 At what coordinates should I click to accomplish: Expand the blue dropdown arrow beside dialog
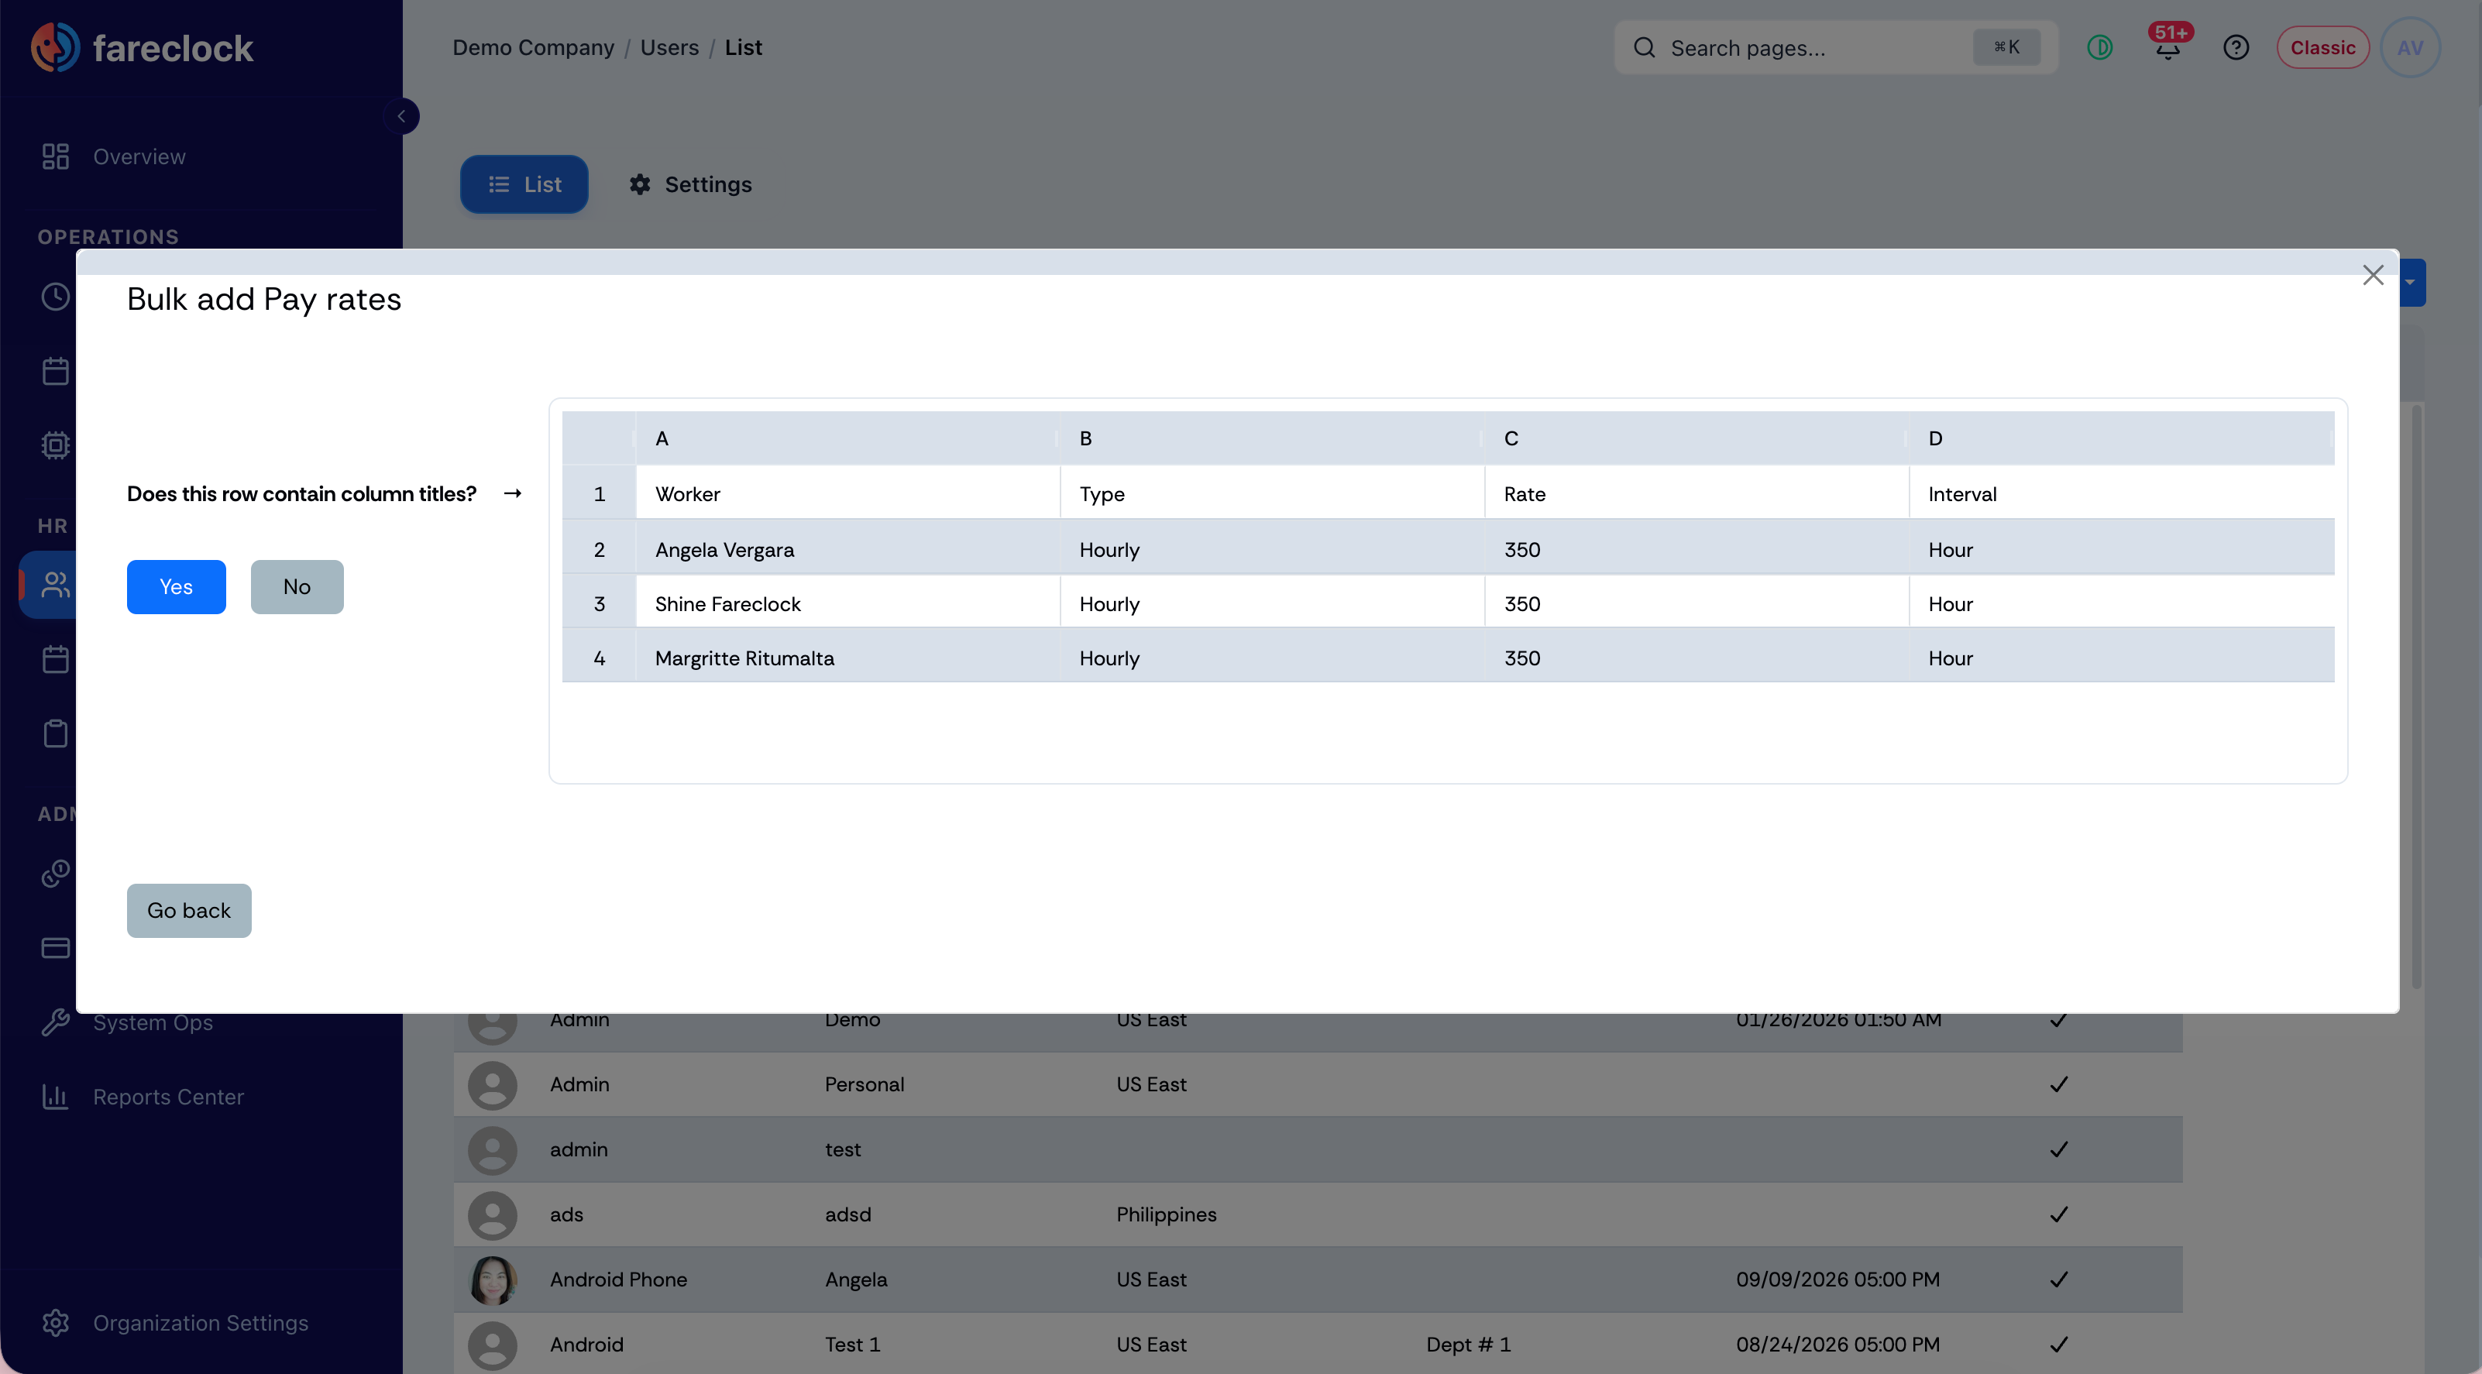2411,283
